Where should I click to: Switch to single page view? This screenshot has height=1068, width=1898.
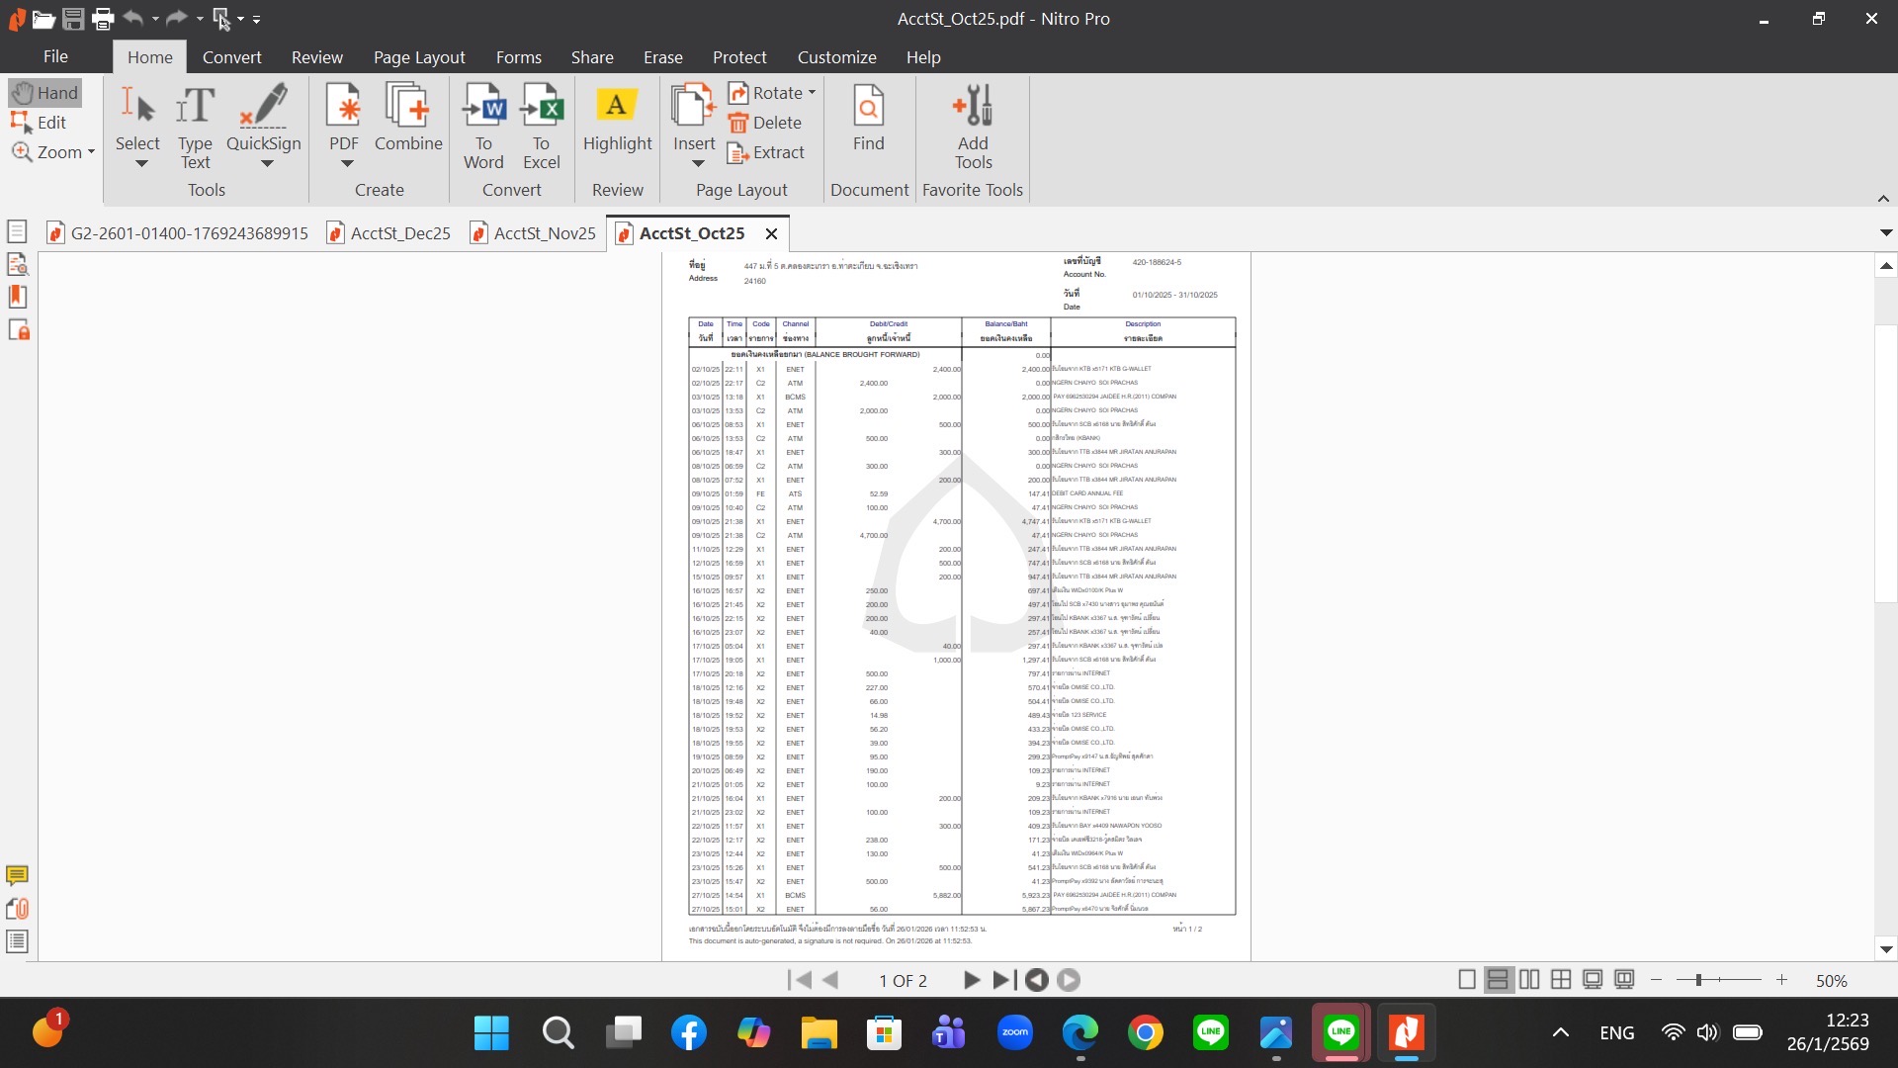(x=1467, y=980)
